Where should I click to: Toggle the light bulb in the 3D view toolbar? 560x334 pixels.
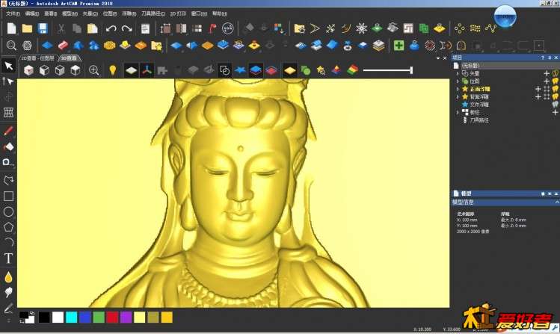(x=113, y=70)
